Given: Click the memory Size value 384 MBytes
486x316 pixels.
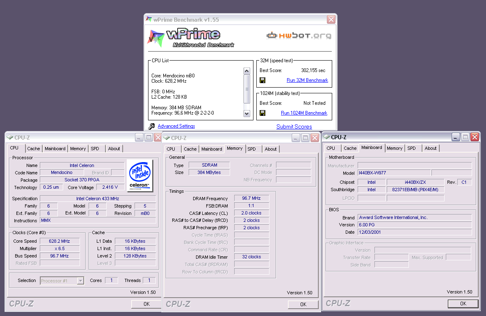Looking at the screenshot, I should (209, 173).
